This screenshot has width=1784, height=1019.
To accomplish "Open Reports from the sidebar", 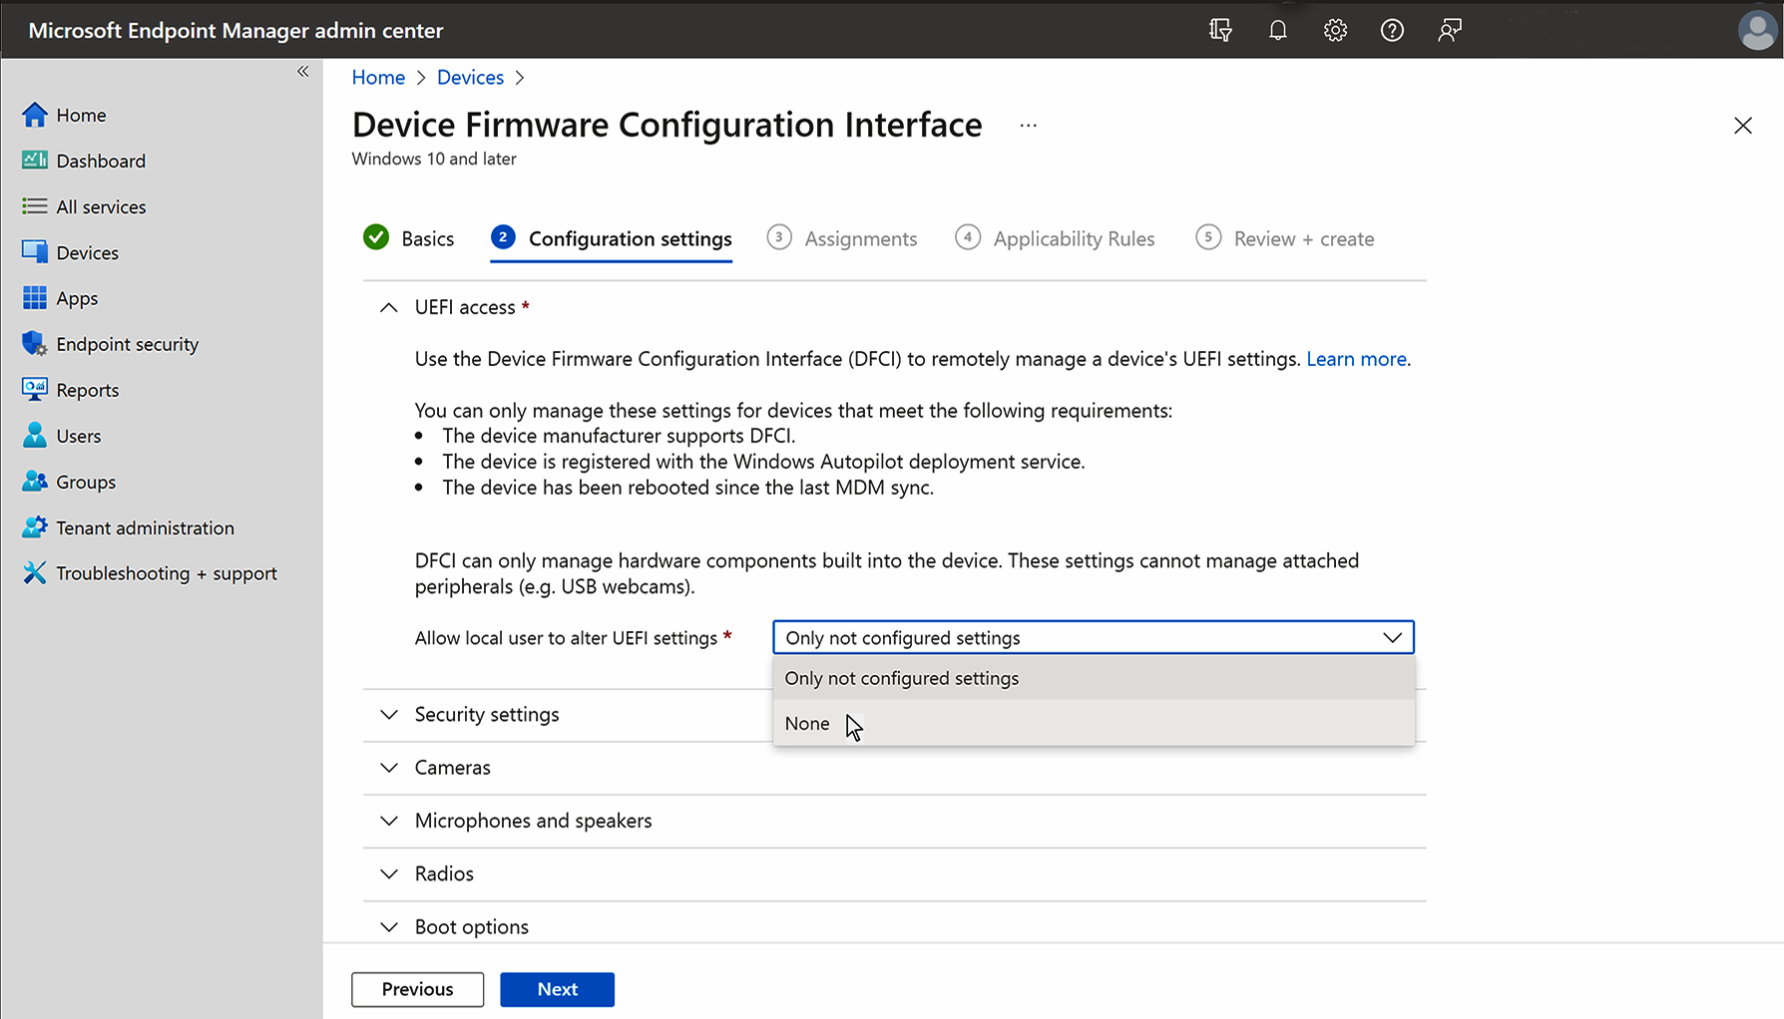I will [88, 389].
